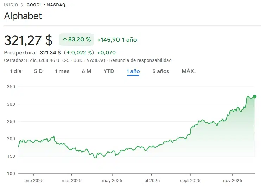Switch to the 5 años range
The image size is (261, 187).
(x=161, y=71)
